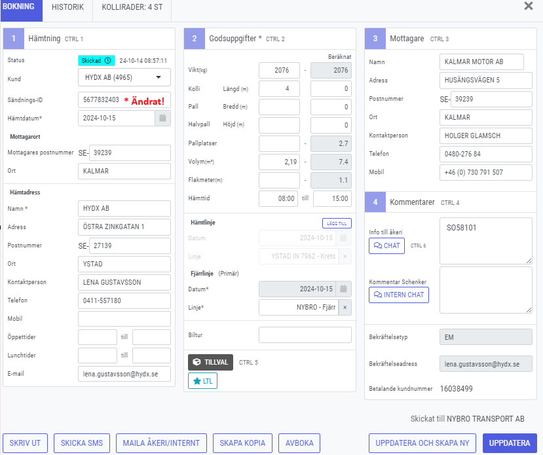The height and width of the screenshot is (455, 543).
Task: Click the Info till åkeri text area
Action: (485, 240)
